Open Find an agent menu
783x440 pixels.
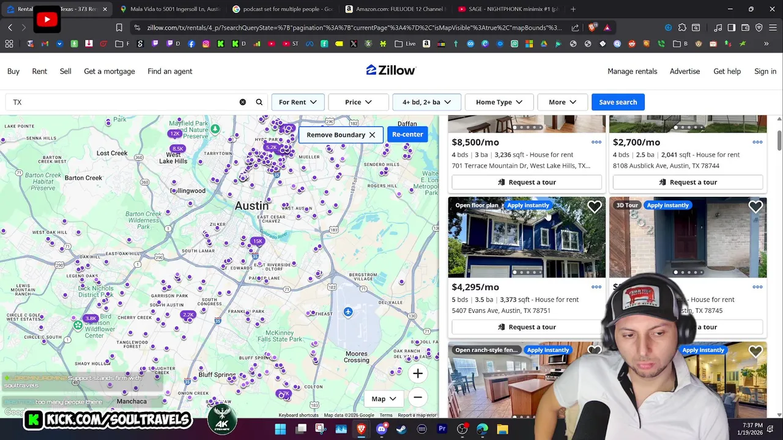click(170, 71)
